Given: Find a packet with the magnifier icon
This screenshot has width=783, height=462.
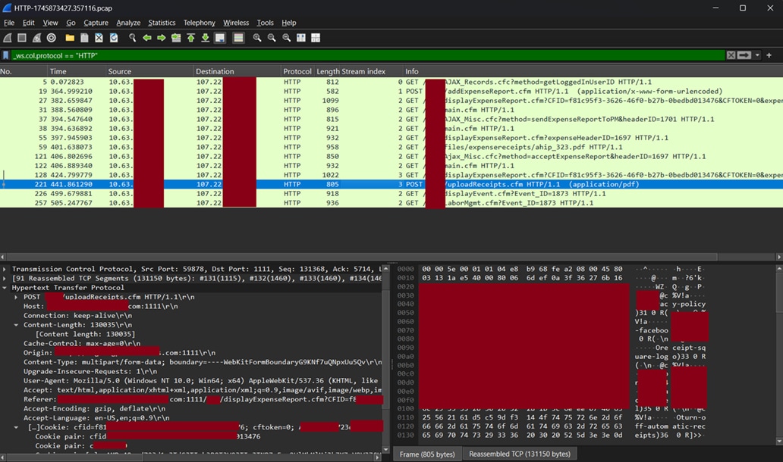Looking at the screenshot, I should (132, 38).
